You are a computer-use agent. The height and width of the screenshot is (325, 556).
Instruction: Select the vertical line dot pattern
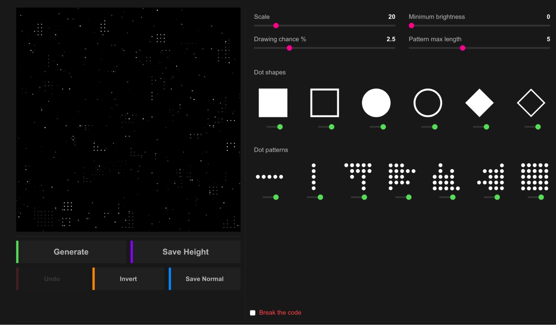[313, 177]
